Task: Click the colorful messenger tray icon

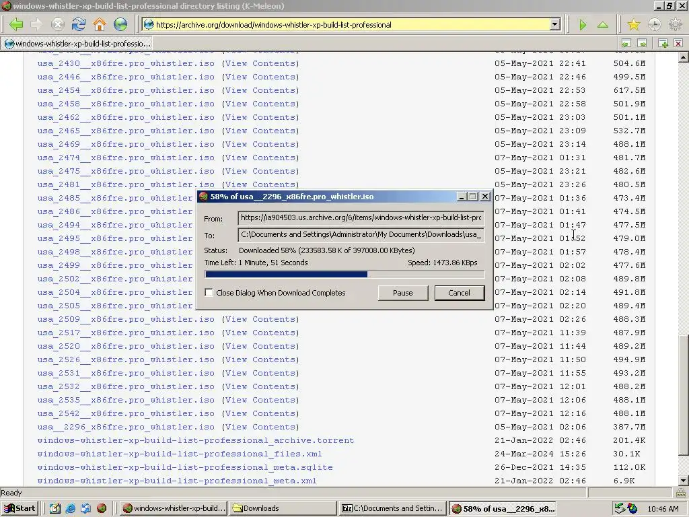Action: (632, 508)
